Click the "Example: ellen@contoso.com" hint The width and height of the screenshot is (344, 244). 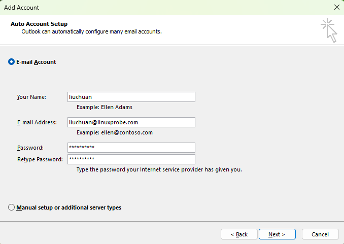coord(114,132)
